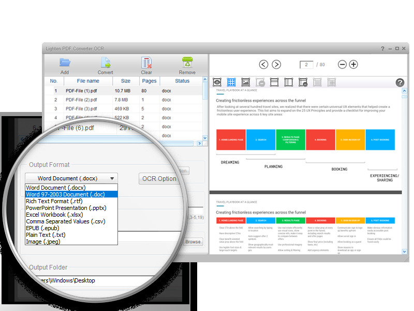This screenshot has height=311, width=414.
Task: Click the image area icon
Action: click(245, 82)
